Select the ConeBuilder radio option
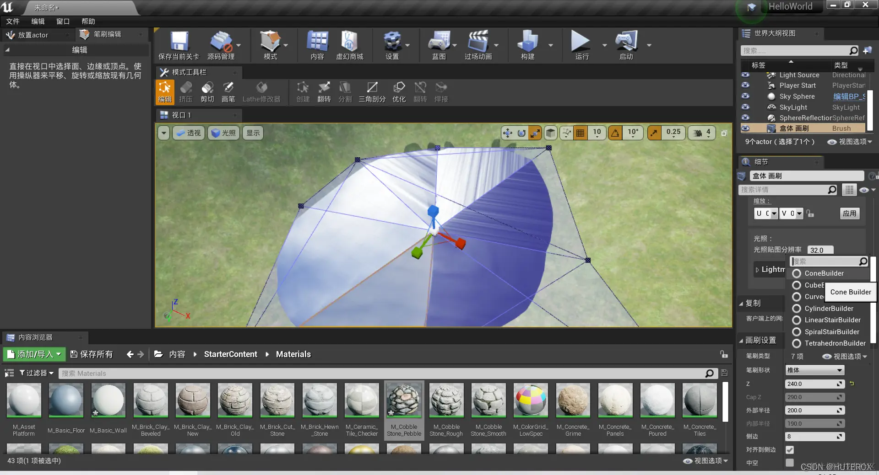Viewport: 879px width, 475px height. pyautogui.click(x=797, y=273)
